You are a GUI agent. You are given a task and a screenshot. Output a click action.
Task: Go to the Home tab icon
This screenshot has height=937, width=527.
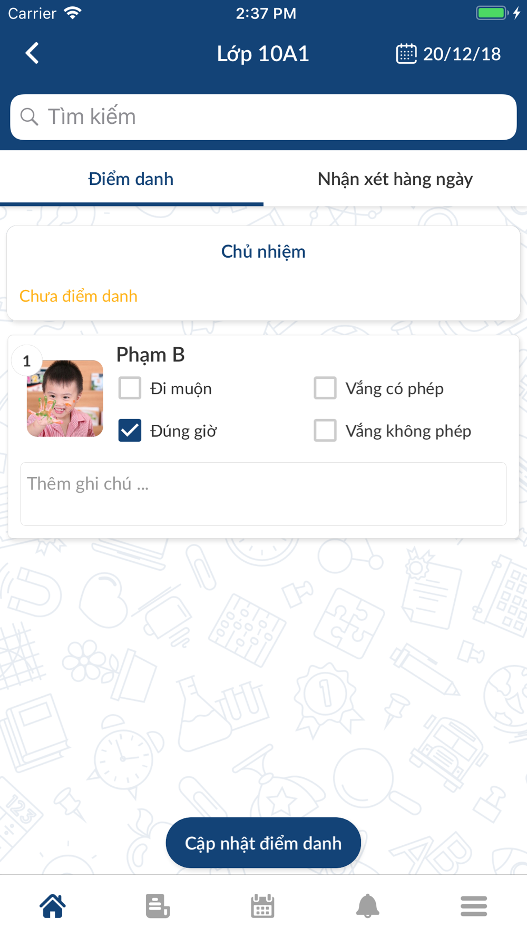pyautogui.click(x=53, y=906)
